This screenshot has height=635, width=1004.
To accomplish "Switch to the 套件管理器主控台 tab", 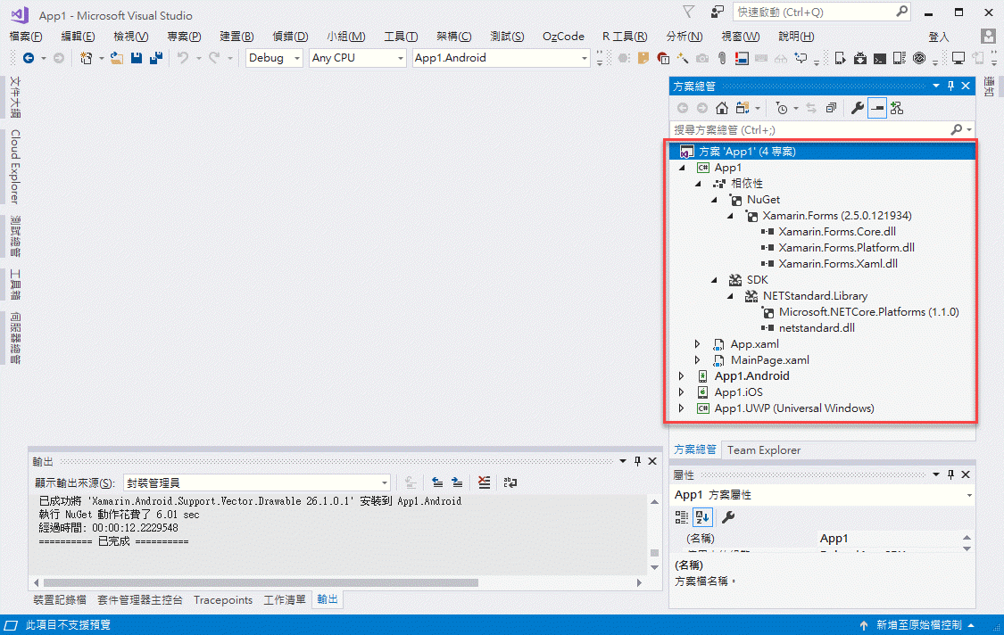I will 139,600.
